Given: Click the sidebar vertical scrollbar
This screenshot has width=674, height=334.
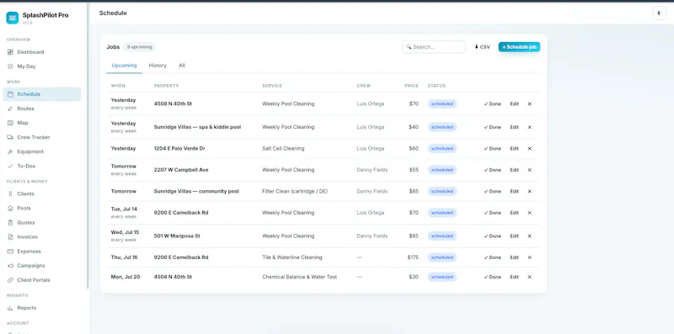Looking at the screenshot, I should [88, 146].
